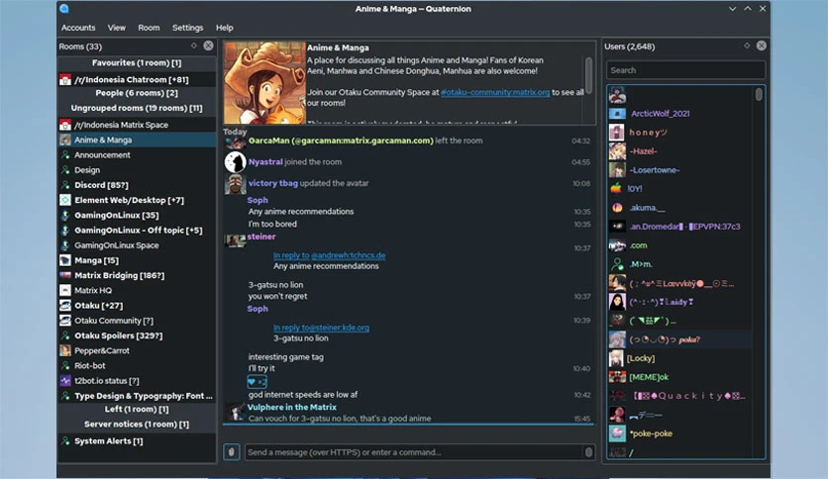828x479 pixels.
Task: Open the View menu
Action: (117, 28)
